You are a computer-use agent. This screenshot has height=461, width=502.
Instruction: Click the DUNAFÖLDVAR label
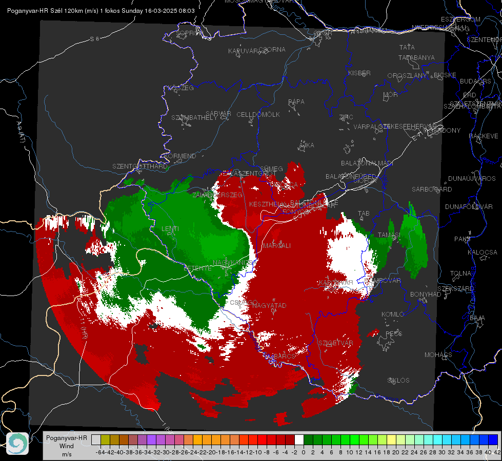tap(469, 206)
